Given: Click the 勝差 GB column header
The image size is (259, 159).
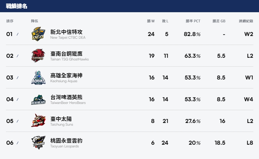Looking at the screenshot, I should pyautogui.click(x=219, y=21).
